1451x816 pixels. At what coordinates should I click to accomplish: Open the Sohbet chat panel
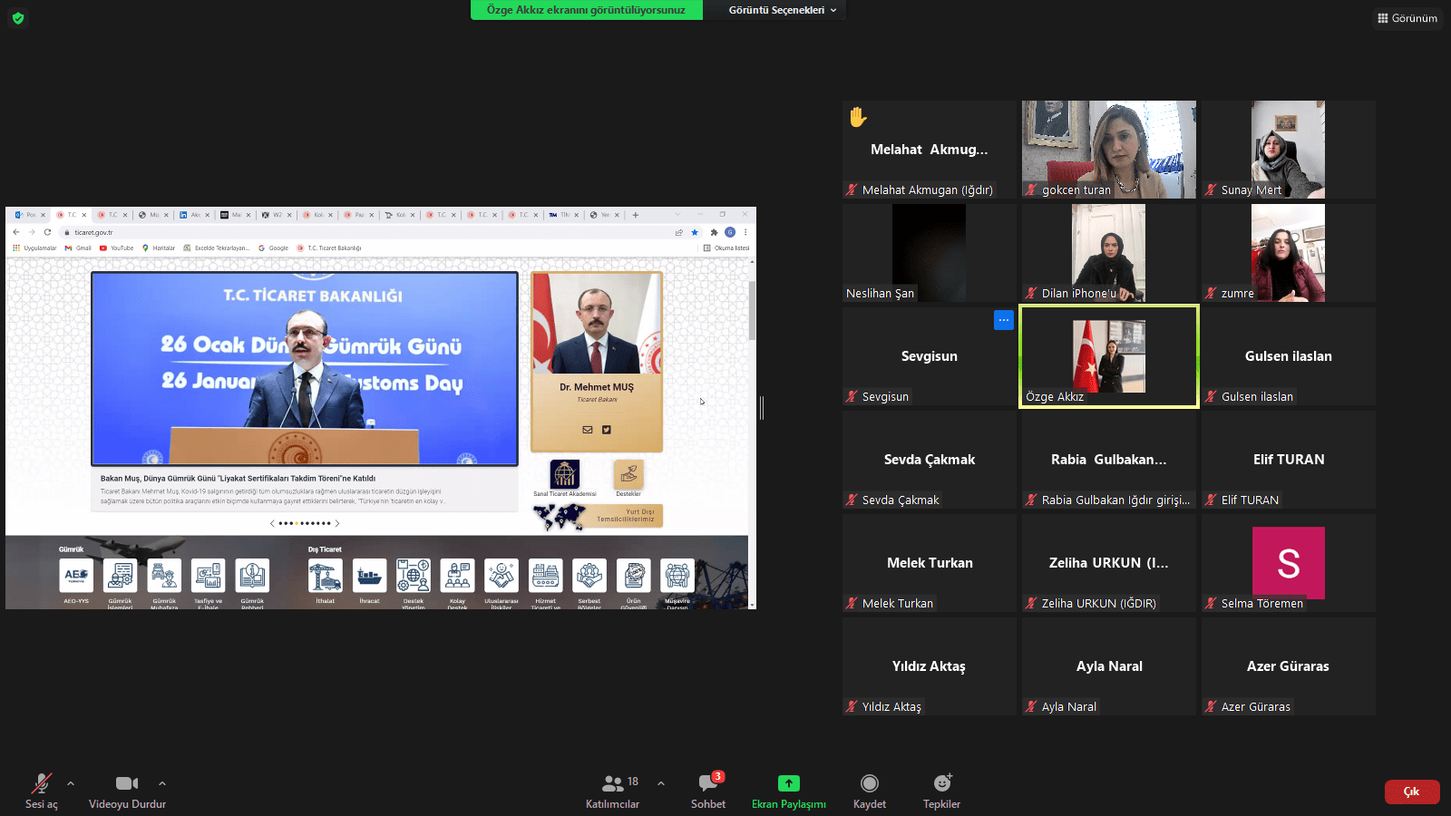click(x=708, y=791)
